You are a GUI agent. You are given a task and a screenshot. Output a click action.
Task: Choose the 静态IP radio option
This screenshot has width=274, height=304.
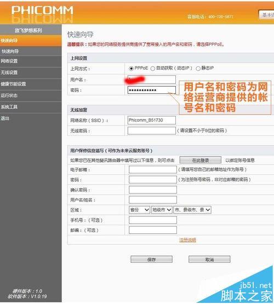pos(198,69)
